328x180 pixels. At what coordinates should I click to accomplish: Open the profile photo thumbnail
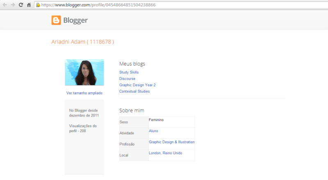tap(84, 72)
